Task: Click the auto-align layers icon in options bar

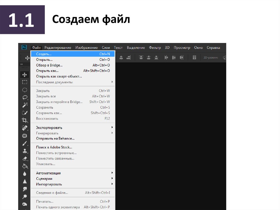Action: pyautogui.click(x=194, y=57)
